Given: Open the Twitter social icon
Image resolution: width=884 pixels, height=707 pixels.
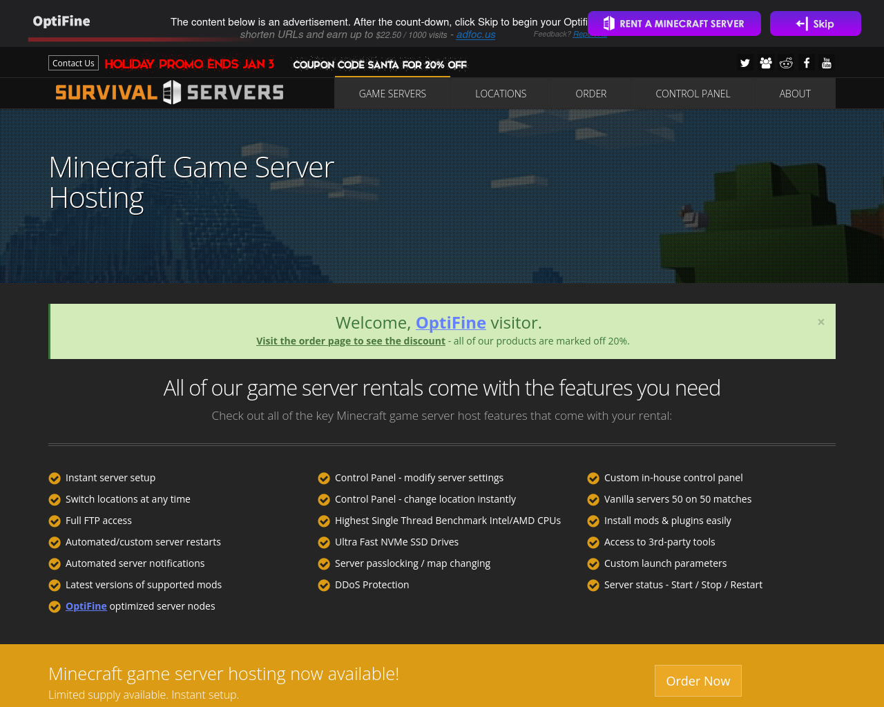Looking at the screenshot, I should coord(744,63).
